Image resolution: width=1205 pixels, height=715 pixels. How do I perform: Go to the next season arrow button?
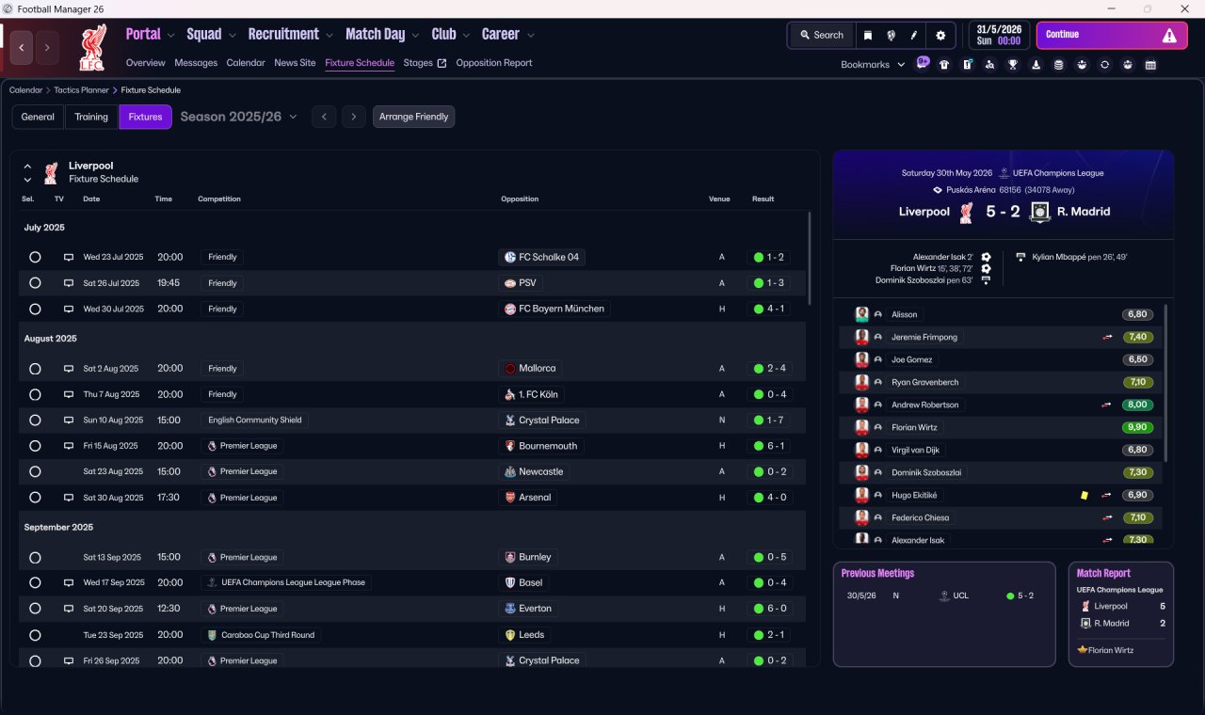[x=354, y=117]
